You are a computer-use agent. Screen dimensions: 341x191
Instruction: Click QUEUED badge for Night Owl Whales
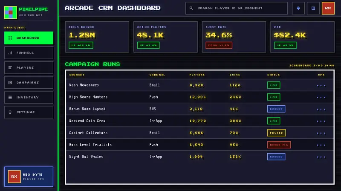tap(276, 157)
